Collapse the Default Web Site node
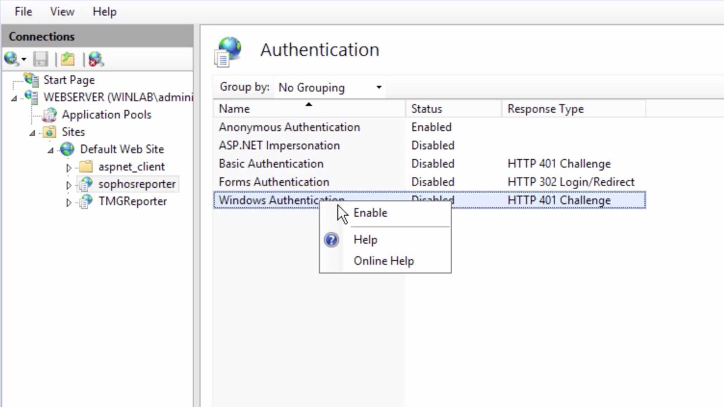 (50, 150)
